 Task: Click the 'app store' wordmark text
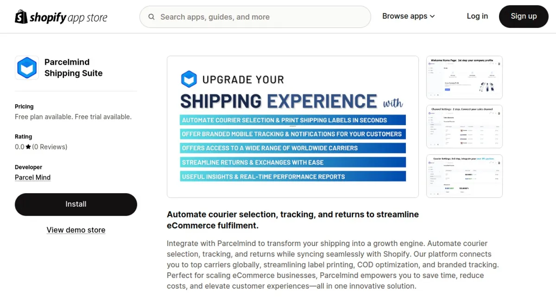point(88,18)
